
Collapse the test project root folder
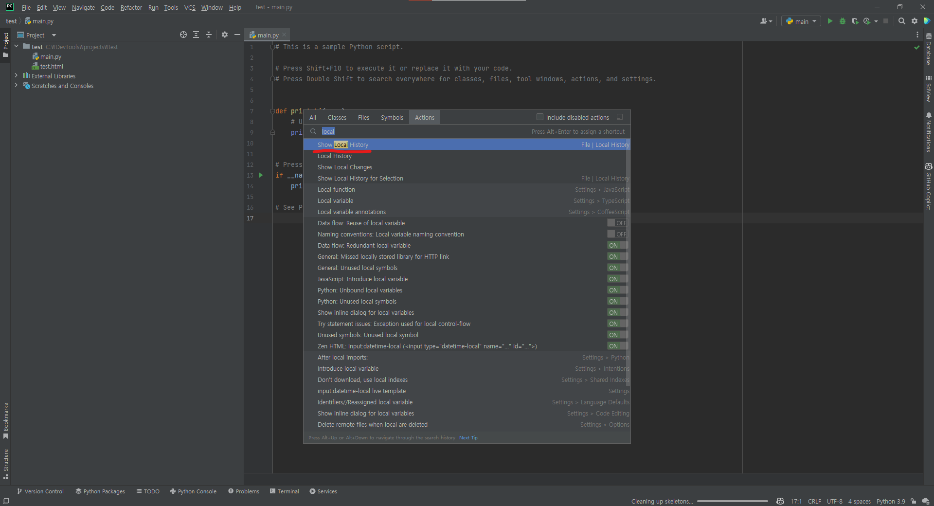[x=17, y=46]
